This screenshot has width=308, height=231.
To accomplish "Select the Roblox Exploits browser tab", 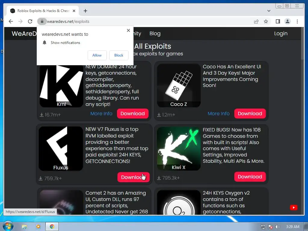I will click(43, 11).
